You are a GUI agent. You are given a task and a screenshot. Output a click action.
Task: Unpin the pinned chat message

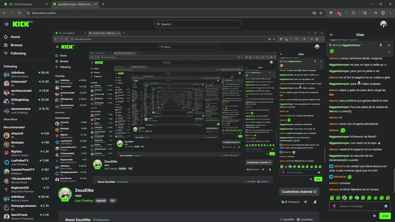380,45
